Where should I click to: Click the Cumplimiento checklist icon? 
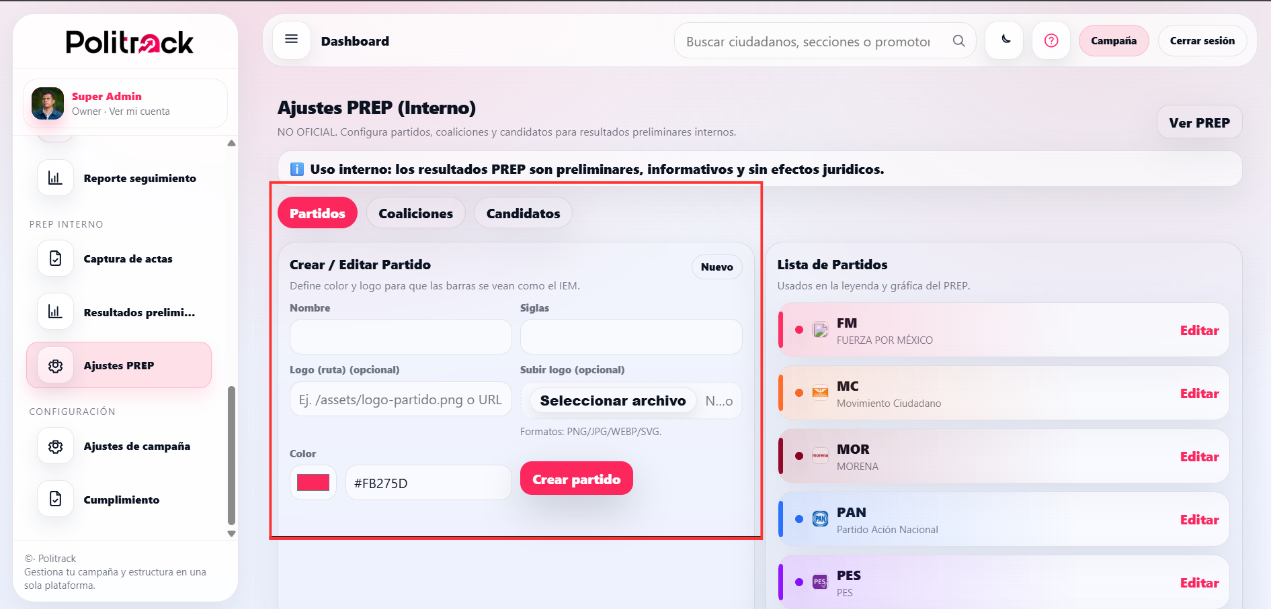[x=55, y=498]
